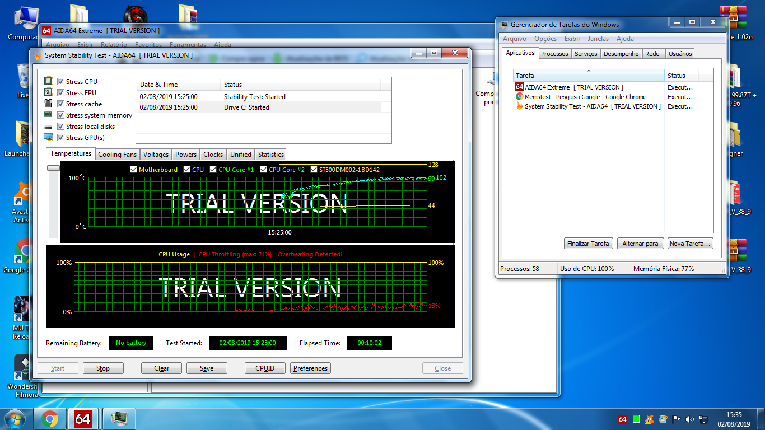Open the volume speaker tray icon
The image size is (765, 430).
coord(690,419)
